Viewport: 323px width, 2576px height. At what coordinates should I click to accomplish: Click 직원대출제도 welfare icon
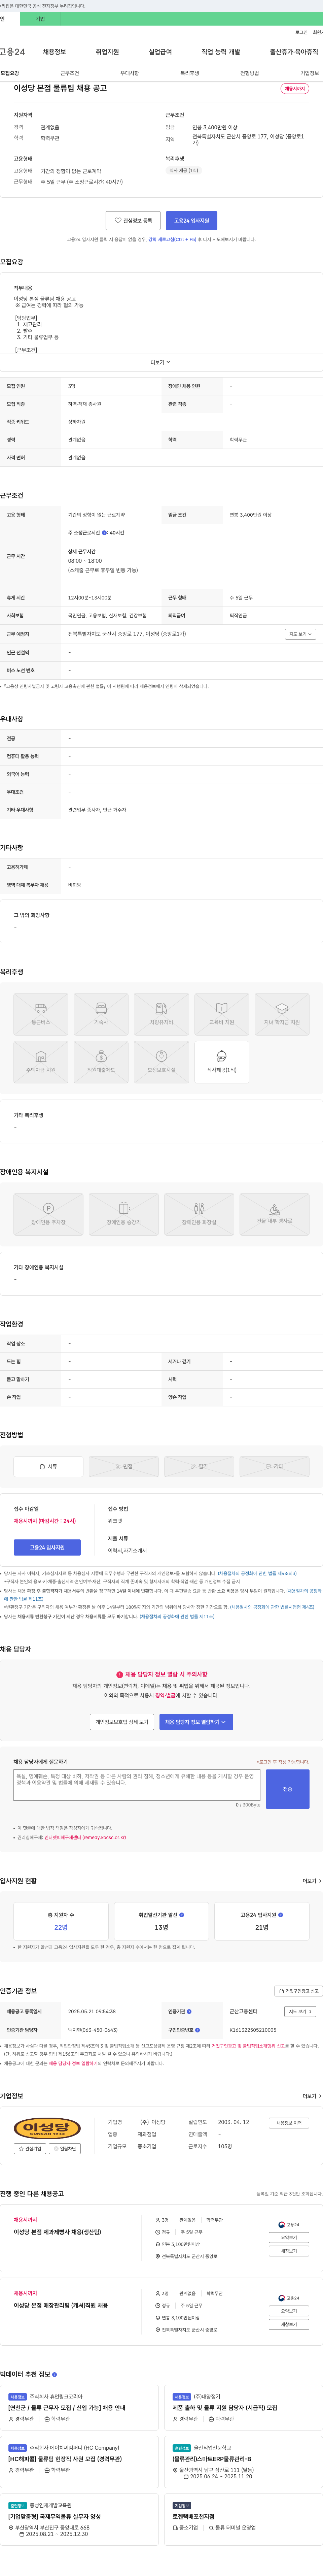pyautogui.click(x=101, y=1062)
